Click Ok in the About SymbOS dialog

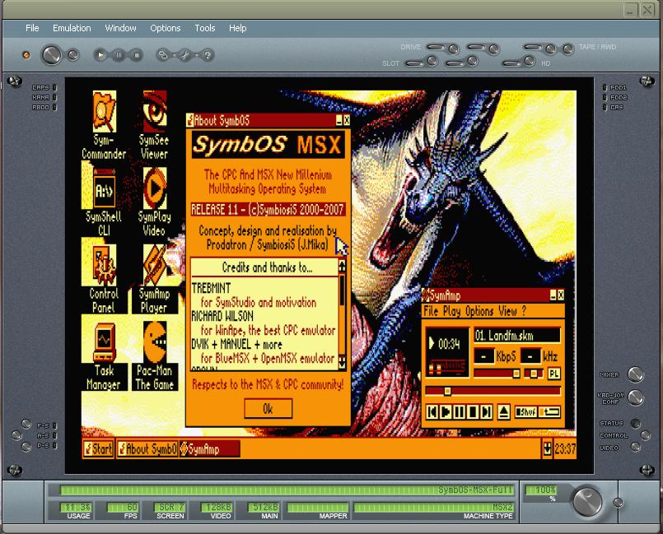click(x=268, y=409)
